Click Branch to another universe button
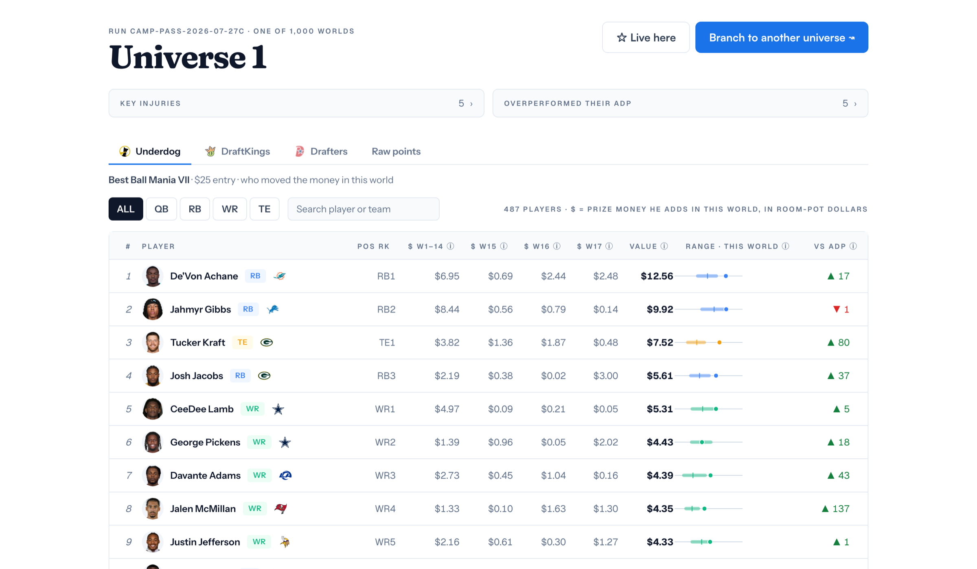The width and height of the screenshot is (977, 569). (x=782, y=37)
